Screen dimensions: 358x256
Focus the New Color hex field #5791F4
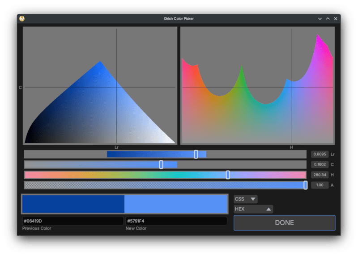tap(176, 221)
